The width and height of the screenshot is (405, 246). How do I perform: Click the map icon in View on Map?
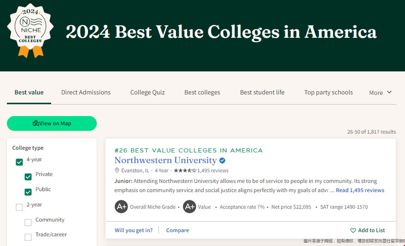pyautogui.click(x=36, y=123)
